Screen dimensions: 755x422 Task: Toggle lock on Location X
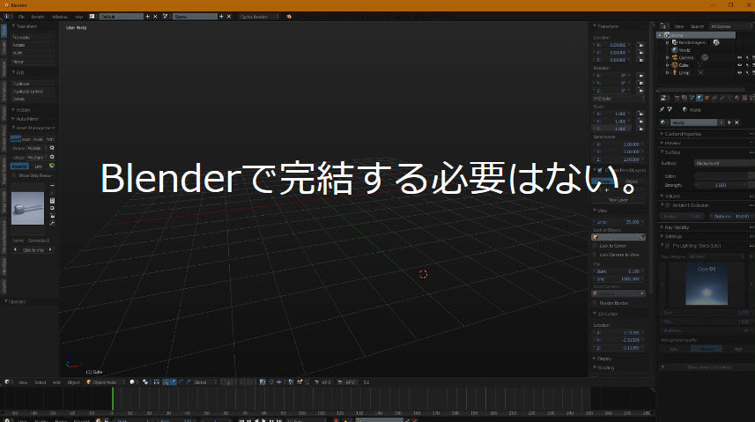pyautogui.click(x=640, y=45)
